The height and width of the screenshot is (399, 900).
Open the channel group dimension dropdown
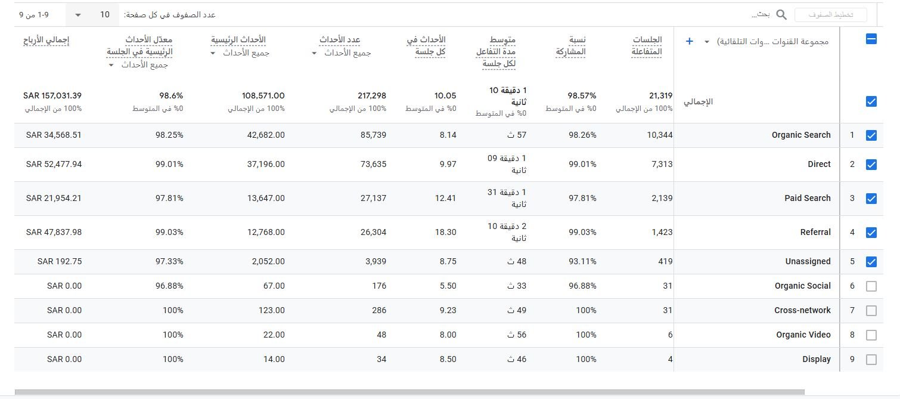point(707,42)
